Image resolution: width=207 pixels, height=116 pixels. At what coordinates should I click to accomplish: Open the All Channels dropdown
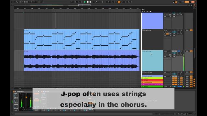point(168,32)
